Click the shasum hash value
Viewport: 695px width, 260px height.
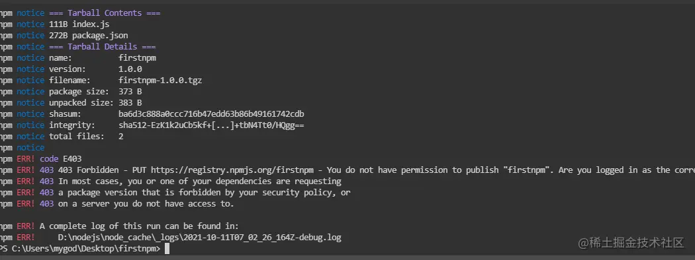click(211, 114)
